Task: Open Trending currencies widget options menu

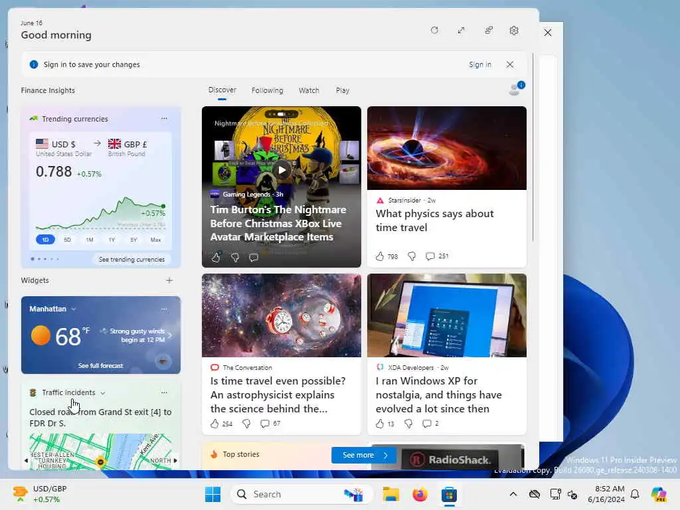Action: (x=164, y=118)
